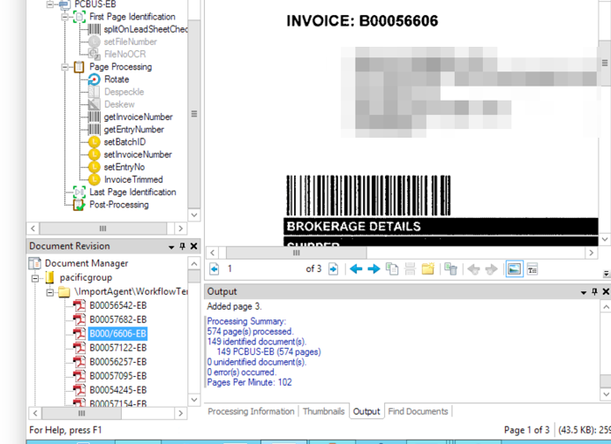Click the delete page trash icon
611x444 pixels.
450,268
